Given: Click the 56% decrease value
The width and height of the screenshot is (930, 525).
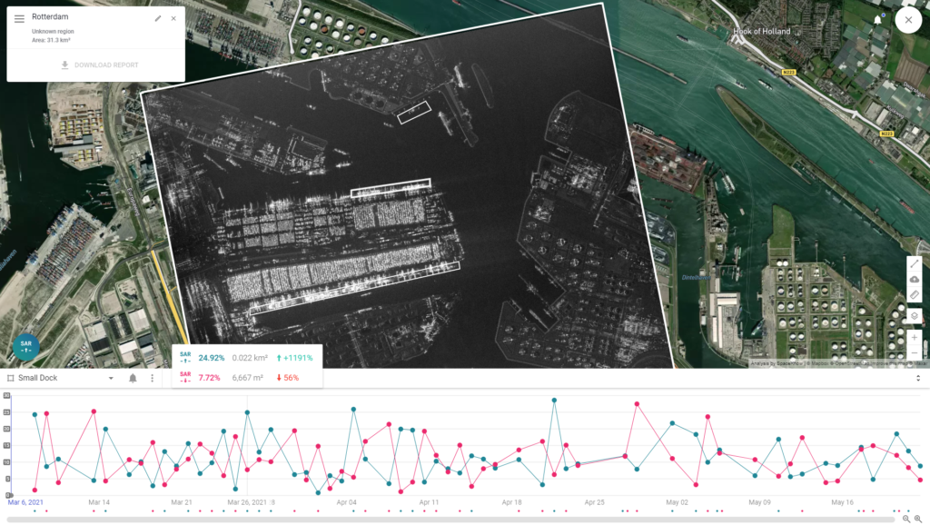Looking at the screenshot, I should 288,377.
